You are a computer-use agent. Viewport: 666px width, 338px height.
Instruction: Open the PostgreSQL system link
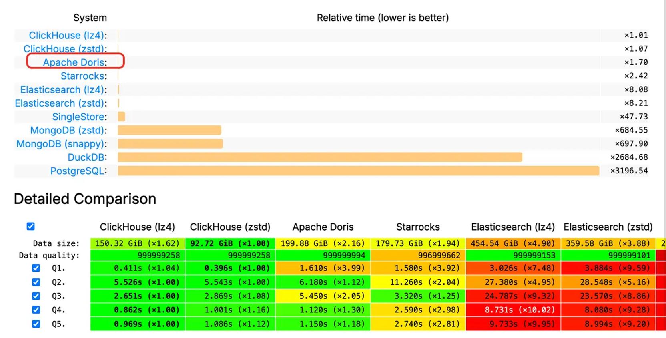click(x=78, y=171)
